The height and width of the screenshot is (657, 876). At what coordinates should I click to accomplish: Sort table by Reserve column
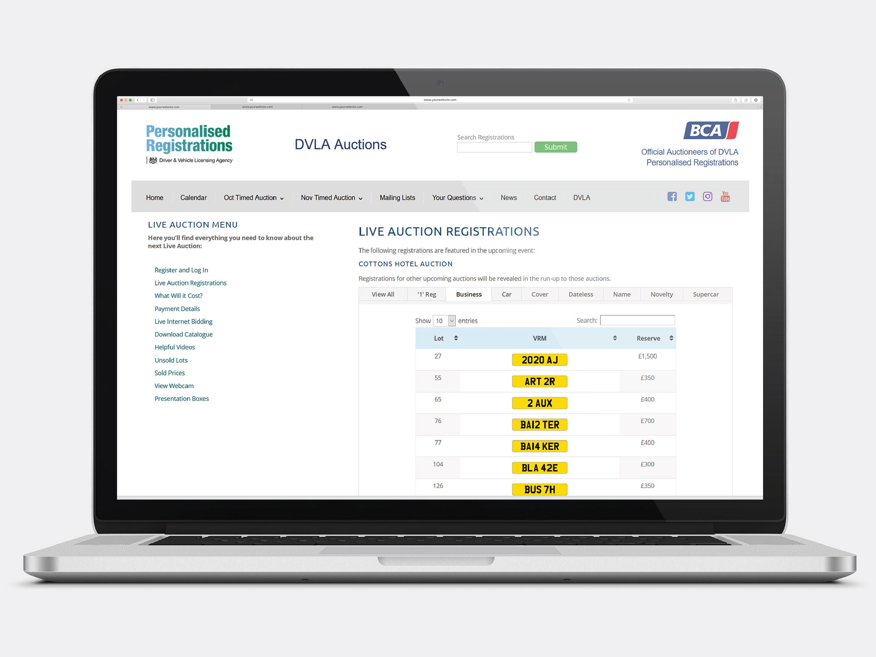(x=671, y=338)
